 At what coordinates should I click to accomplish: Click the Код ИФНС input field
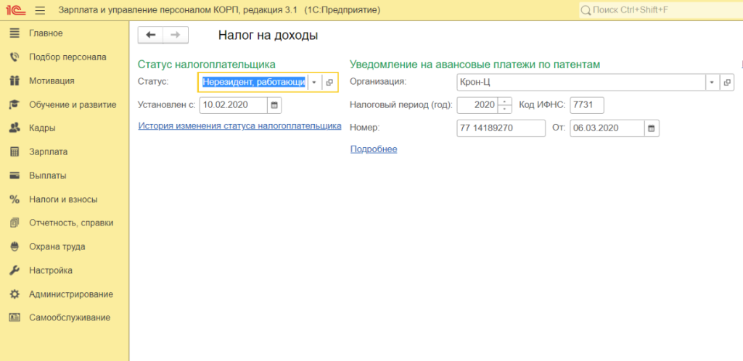[586, 105]
